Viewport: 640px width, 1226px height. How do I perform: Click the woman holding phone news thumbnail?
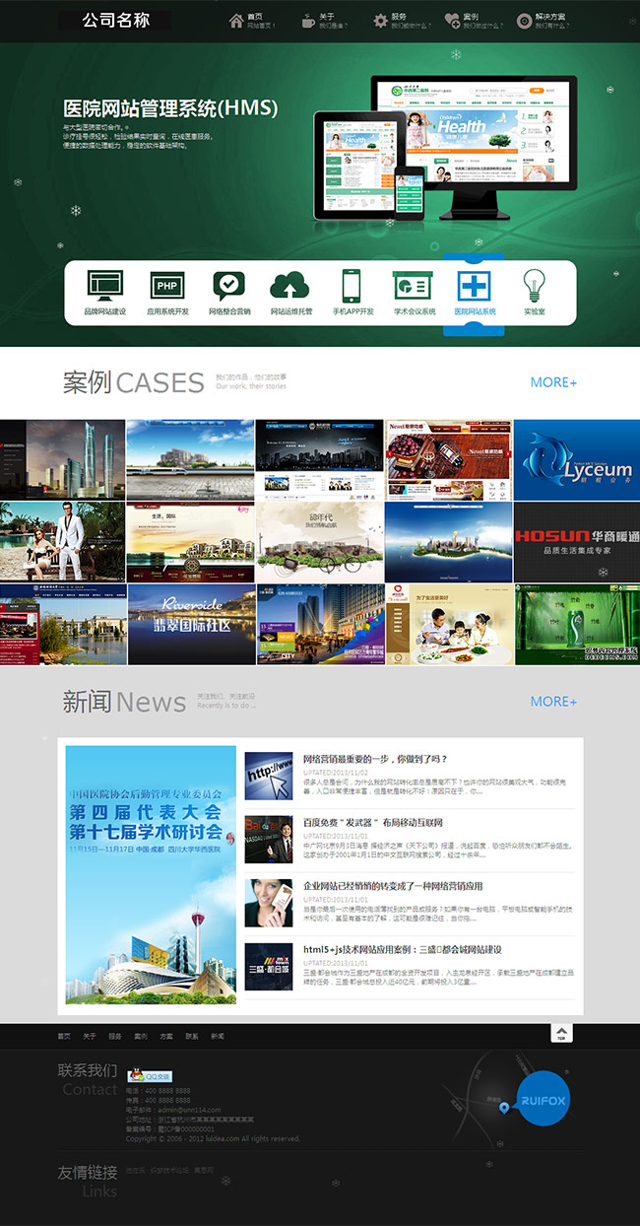[269, 903]
